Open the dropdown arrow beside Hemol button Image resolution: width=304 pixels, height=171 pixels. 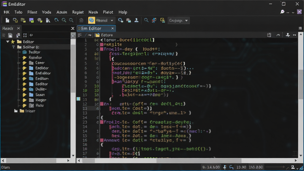[x=112, y=20]
